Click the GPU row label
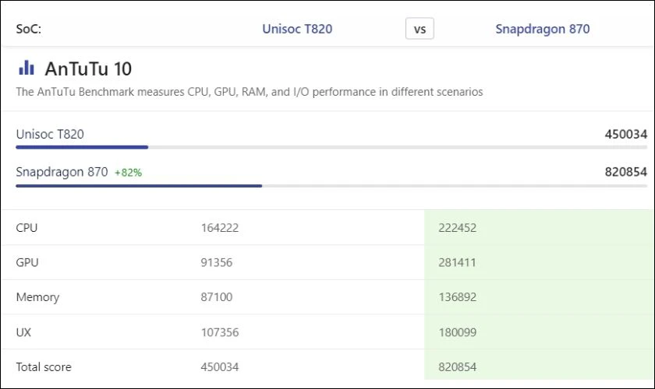The height and width of the screenshot is (389, 655). point(27,262)
